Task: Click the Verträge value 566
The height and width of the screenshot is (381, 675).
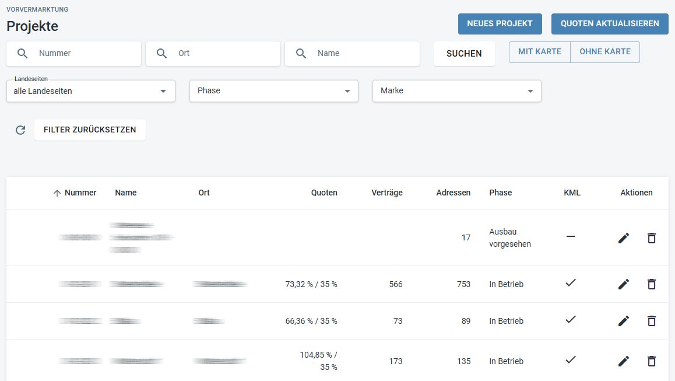Action: coord(396,285)
